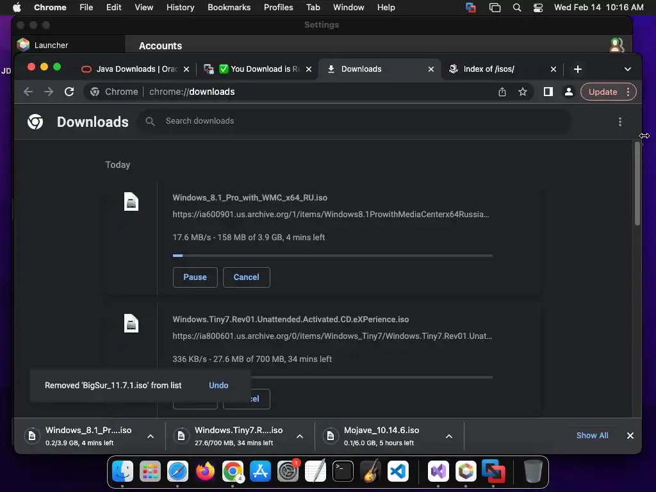
Task: Open Terminal from the Dock
Action: [343, 471]
